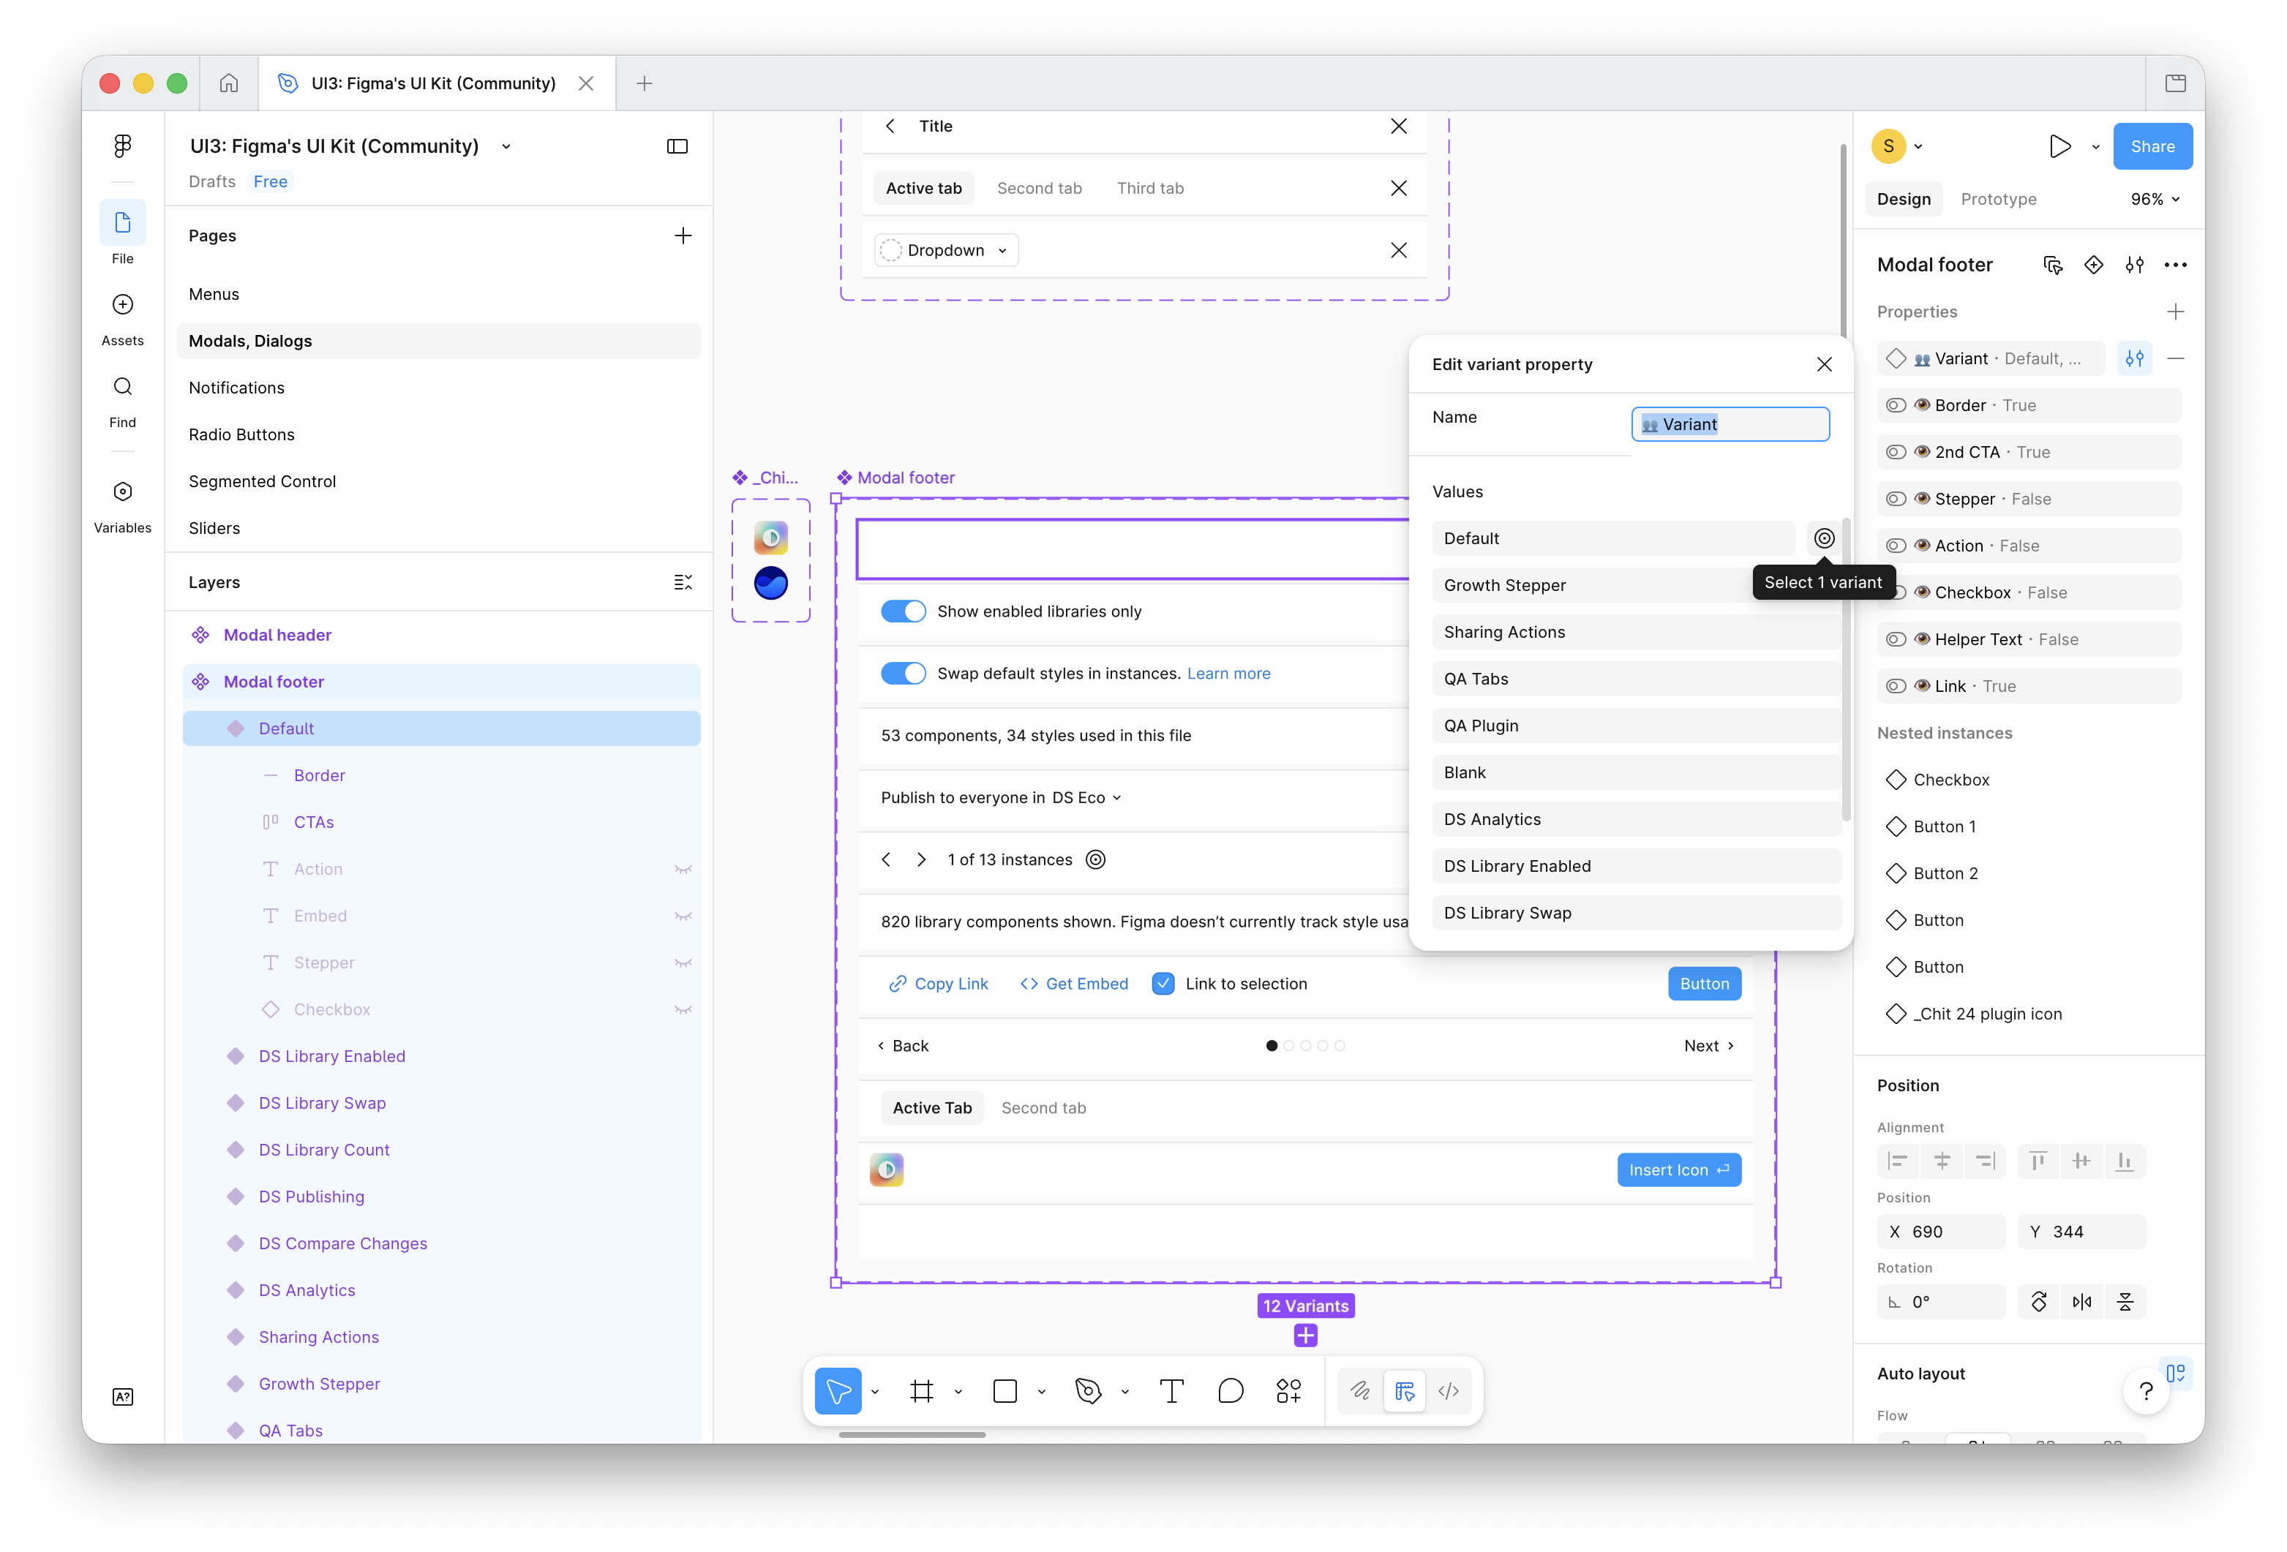The height and width of the screenshot is (1552, 2287).
Task: Toggle Dev Mode code icon
Action: pyautogui.click(x=1449, y=1390)
